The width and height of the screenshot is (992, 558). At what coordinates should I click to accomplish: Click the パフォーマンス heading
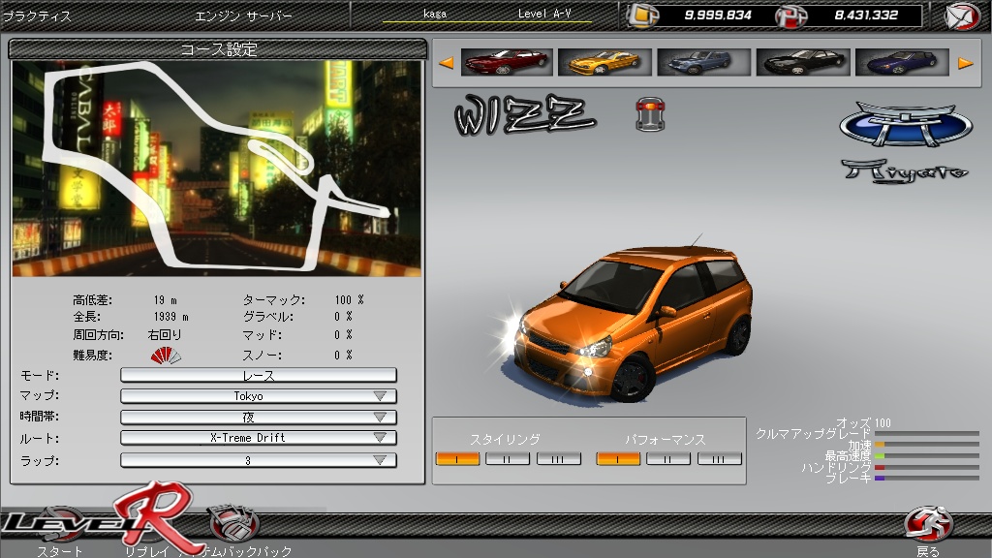666,439
